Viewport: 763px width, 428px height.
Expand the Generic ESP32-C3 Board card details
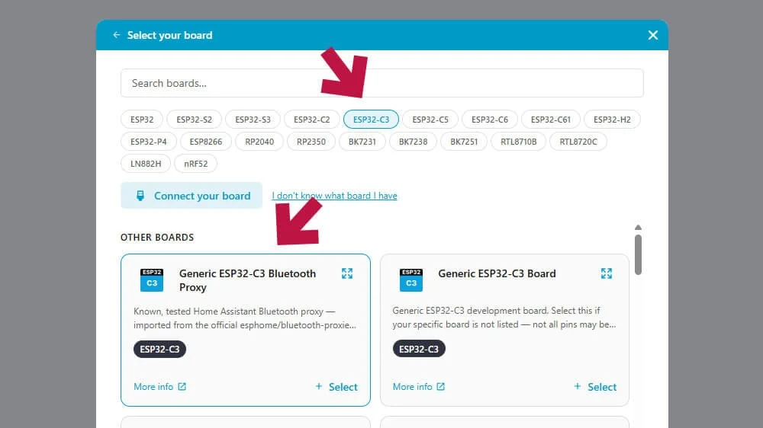click(606, 273)
